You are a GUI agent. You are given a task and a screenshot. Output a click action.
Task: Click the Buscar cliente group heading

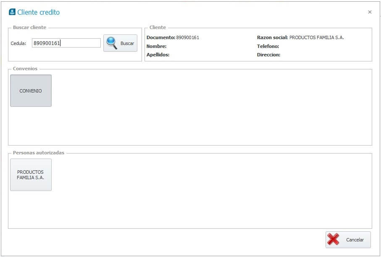pyautogui.click(x=30, y=27)
